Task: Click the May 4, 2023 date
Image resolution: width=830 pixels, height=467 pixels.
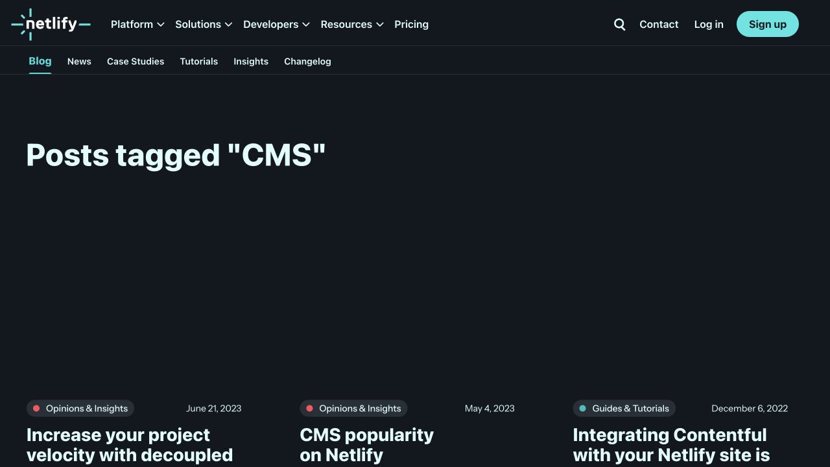Action: click(x=490, y=408)
